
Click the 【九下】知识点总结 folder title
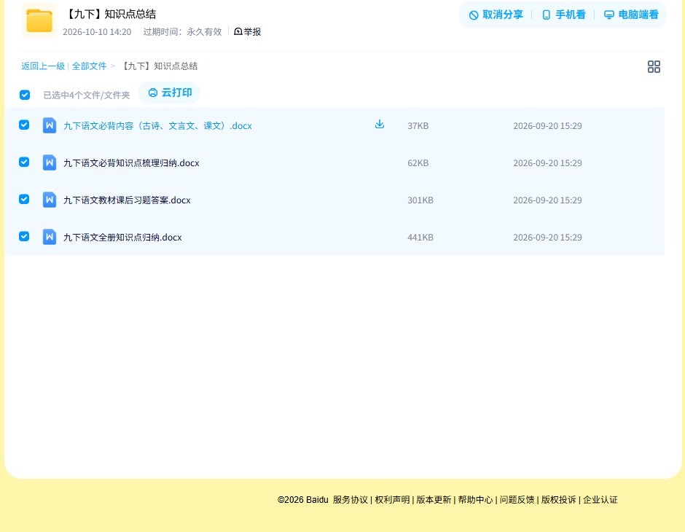pyautogui.click(x=109, y=14)
